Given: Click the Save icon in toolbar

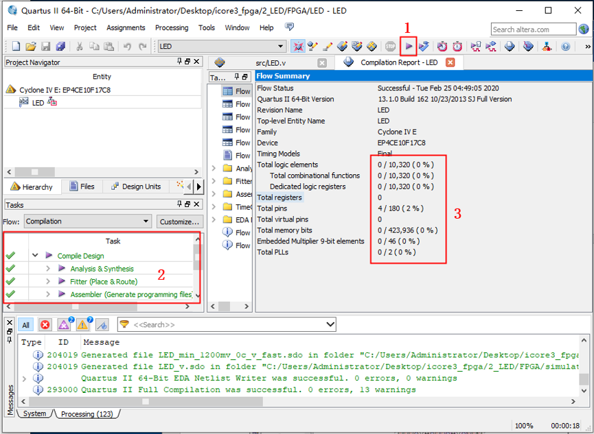Looking at the screenshot, I should point(46,46).
